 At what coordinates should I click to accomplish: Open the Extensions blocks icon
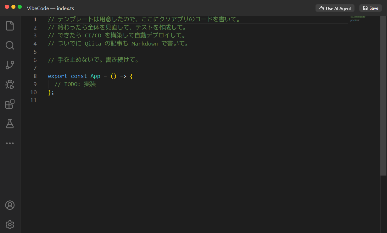tap(10, 104)
